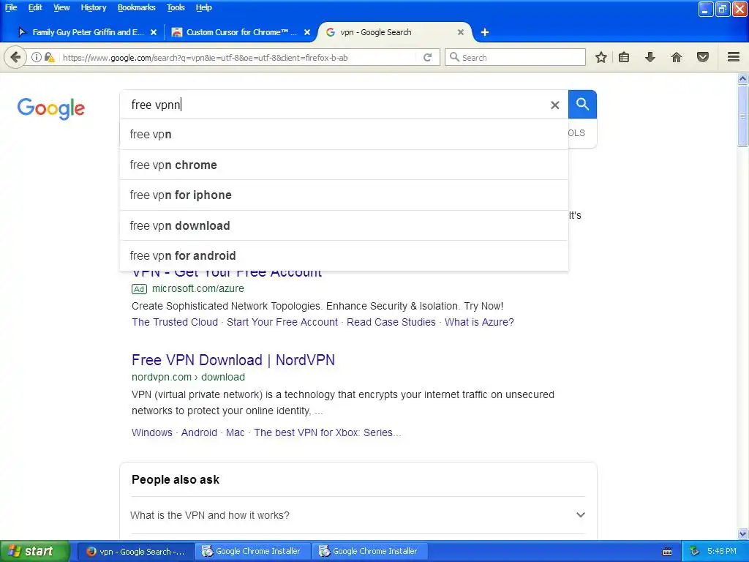Open 'The best VPN for Xbox: Series...' link

[328, 432]
